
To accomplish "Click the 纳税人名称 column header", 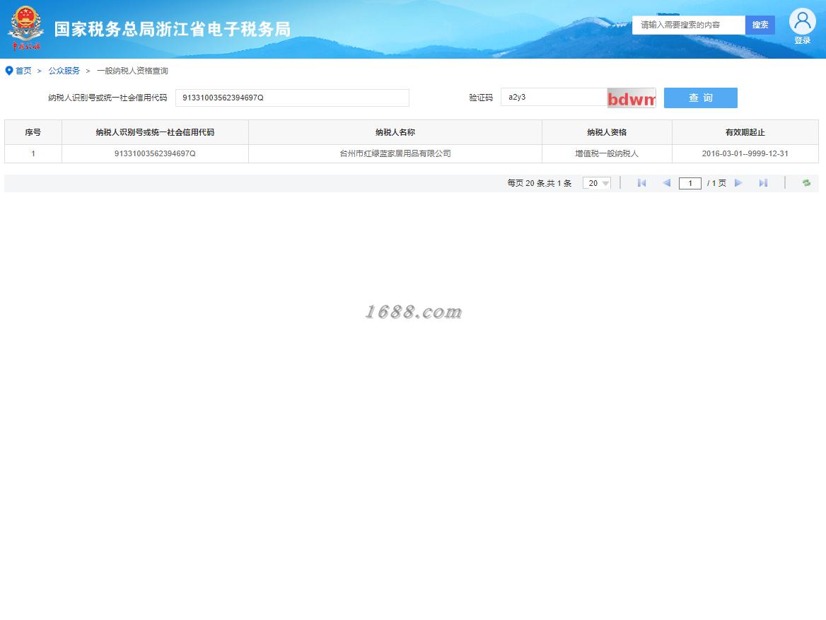I will [x=395, y=132].
